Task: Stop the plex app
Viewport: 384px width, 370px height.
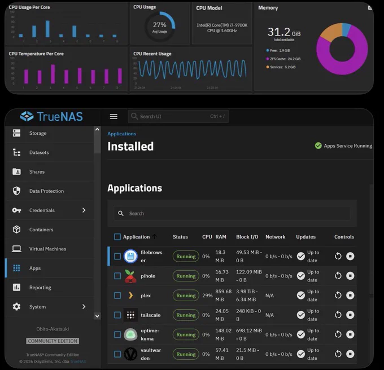Action: tap(350, 295)
